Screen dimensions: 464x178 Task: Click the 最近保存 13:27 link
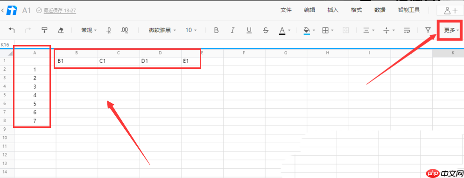point(60,11)
